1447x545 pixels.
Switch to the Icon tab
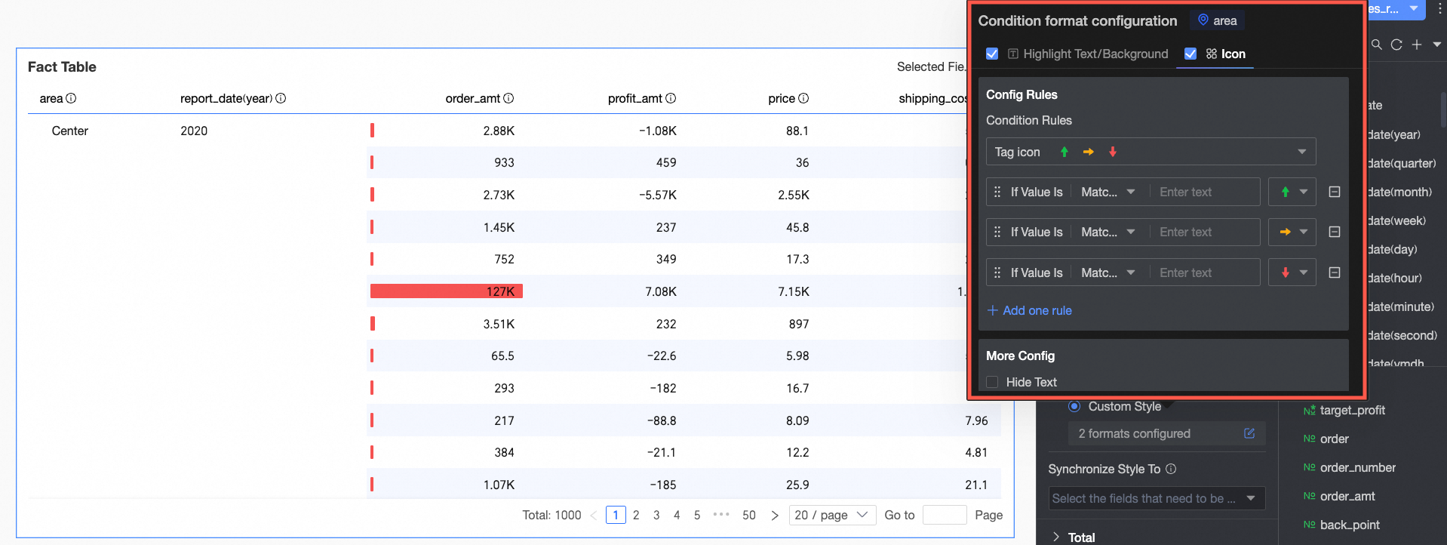1225,54
